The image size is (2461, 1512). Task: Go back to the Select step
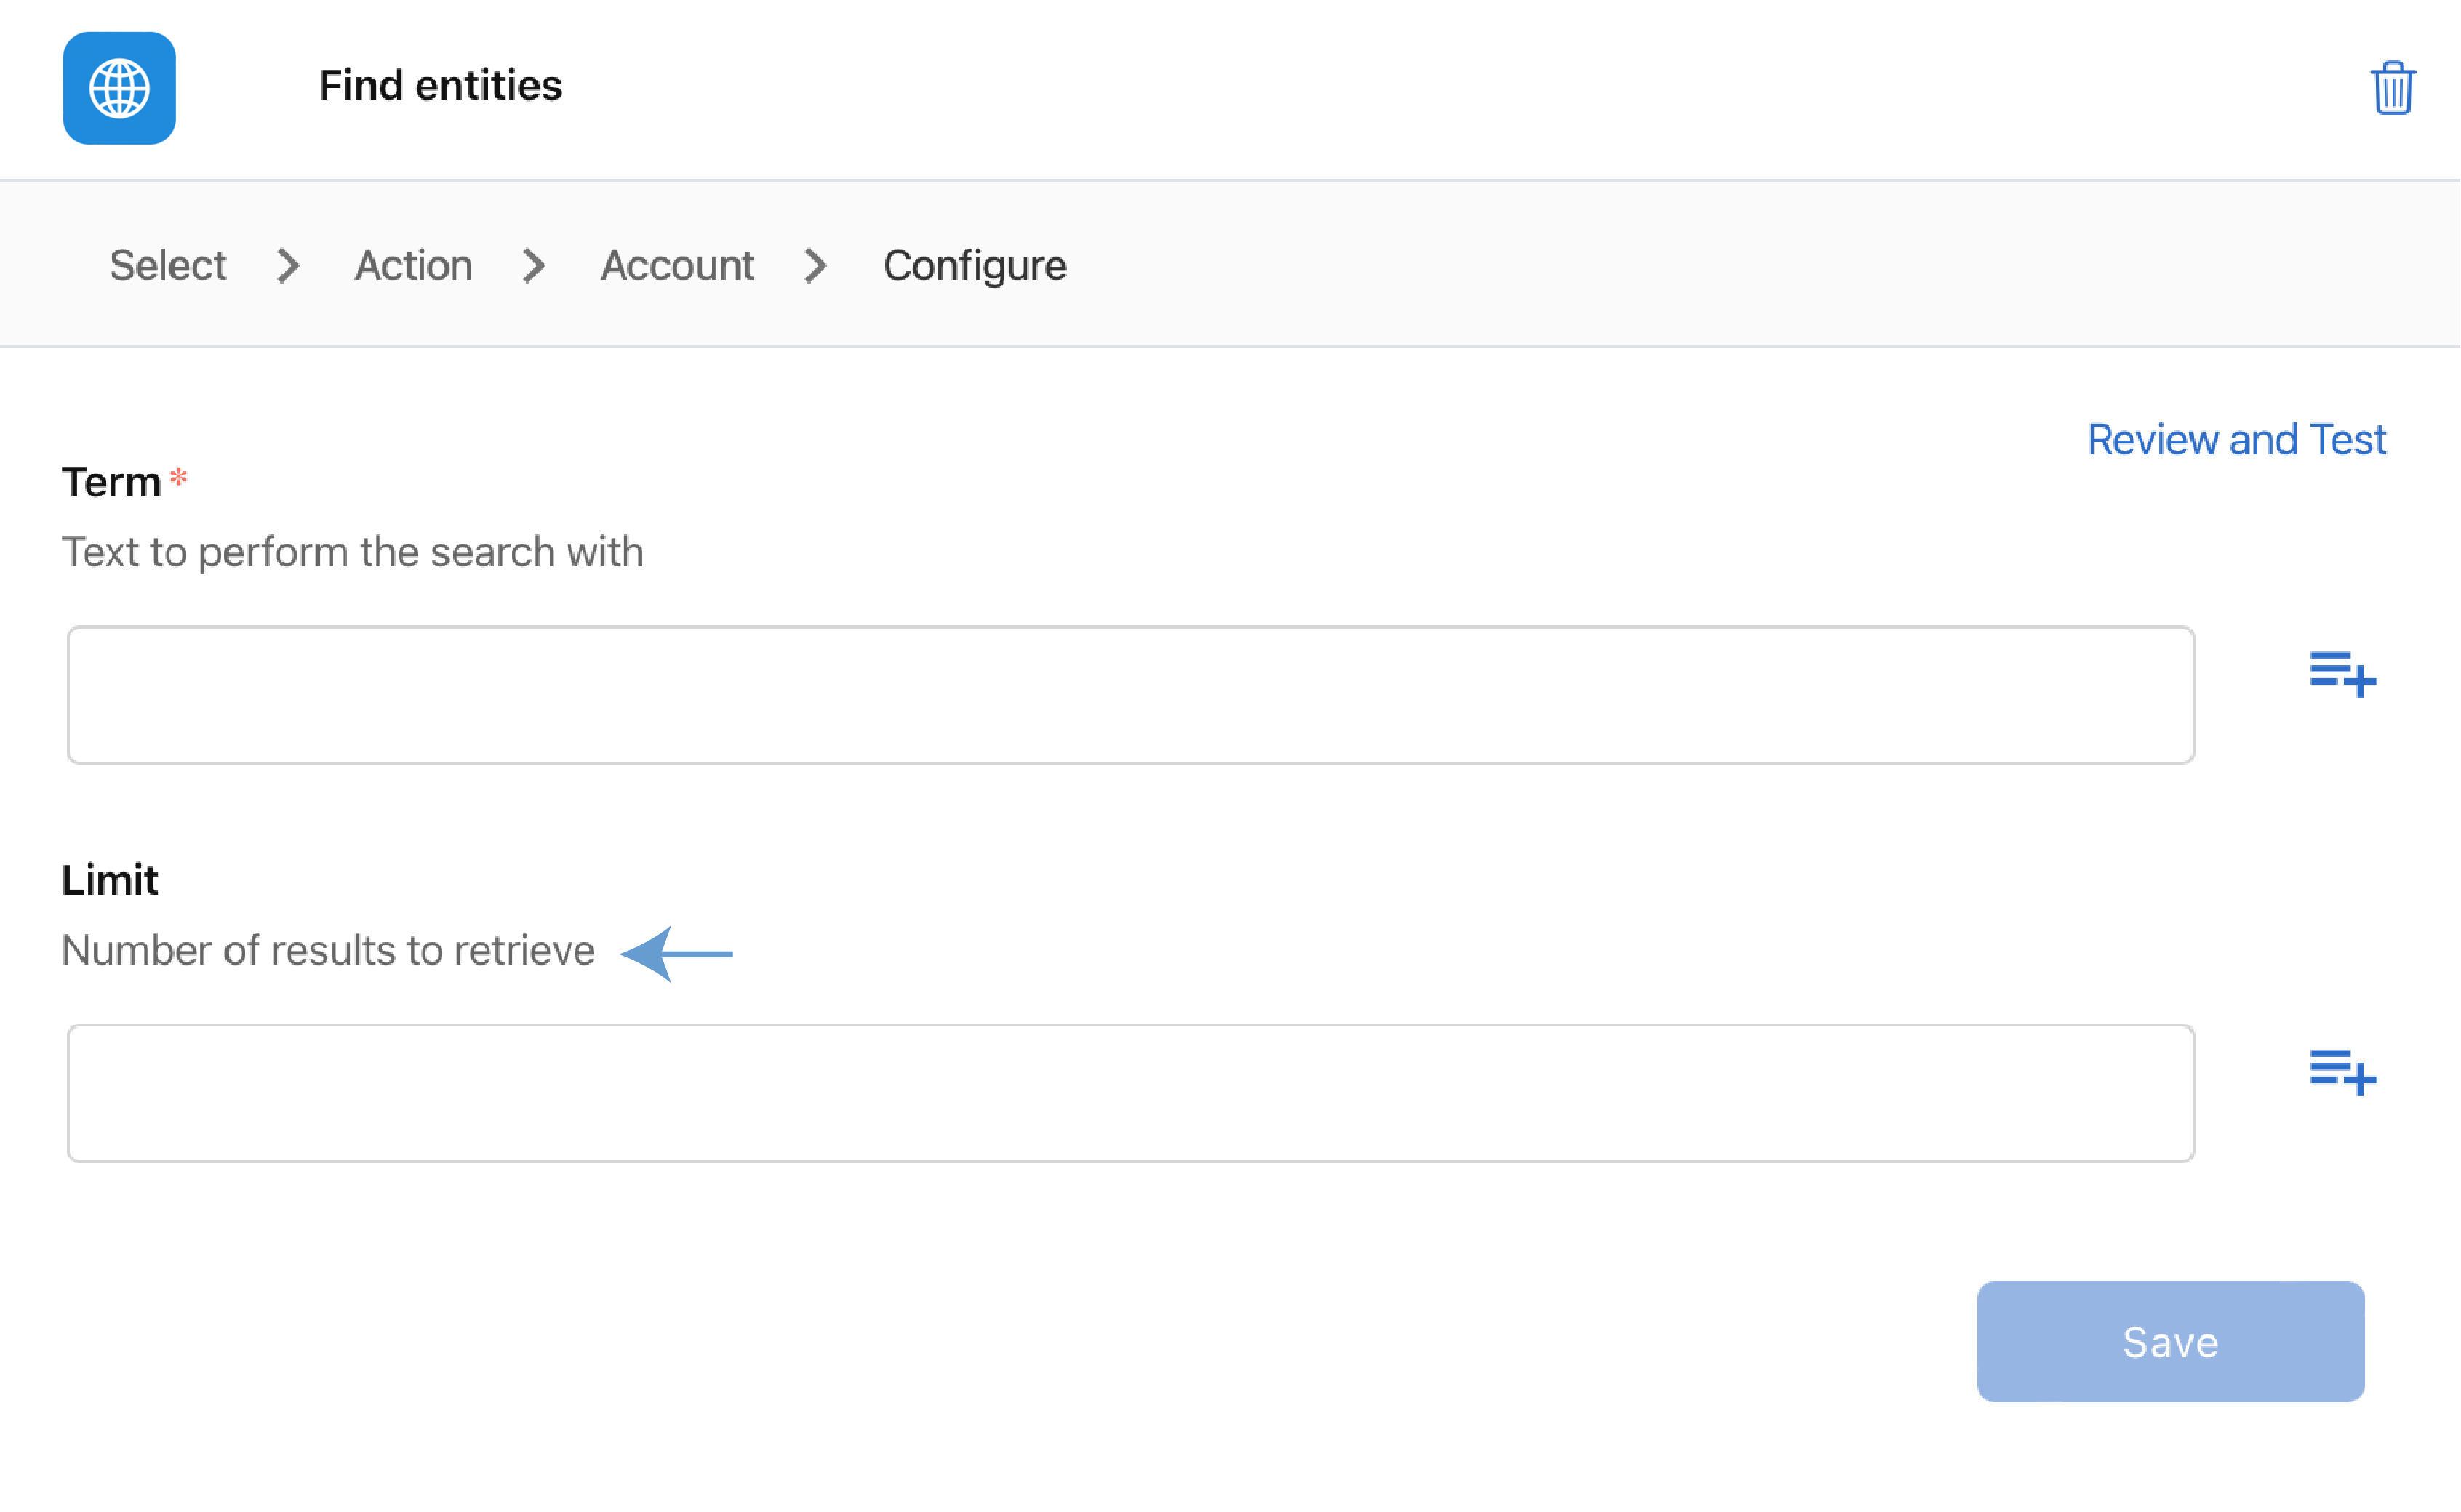(x=168, y=265)
